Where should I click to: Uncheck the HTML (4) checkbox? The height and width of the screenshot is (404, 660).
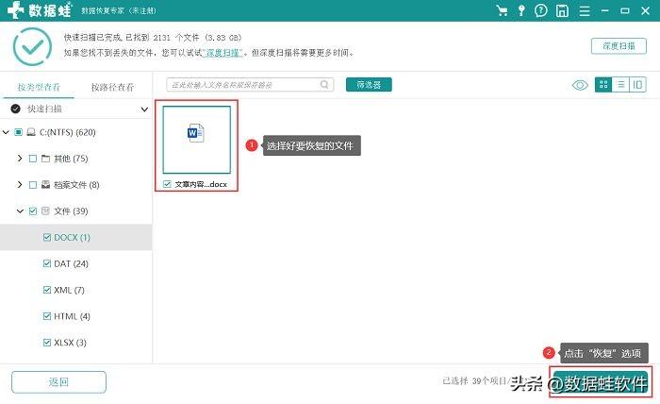(x=47, y=316)
